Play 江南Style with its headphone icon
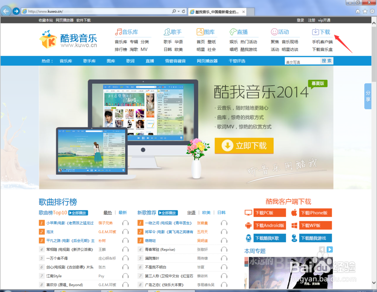The height and width of the screenshot is (292, 377). (x=125, y=276)
